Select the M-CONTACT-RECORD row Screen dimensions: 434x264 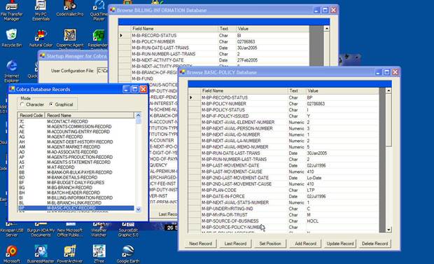click(x=76, y=122)
